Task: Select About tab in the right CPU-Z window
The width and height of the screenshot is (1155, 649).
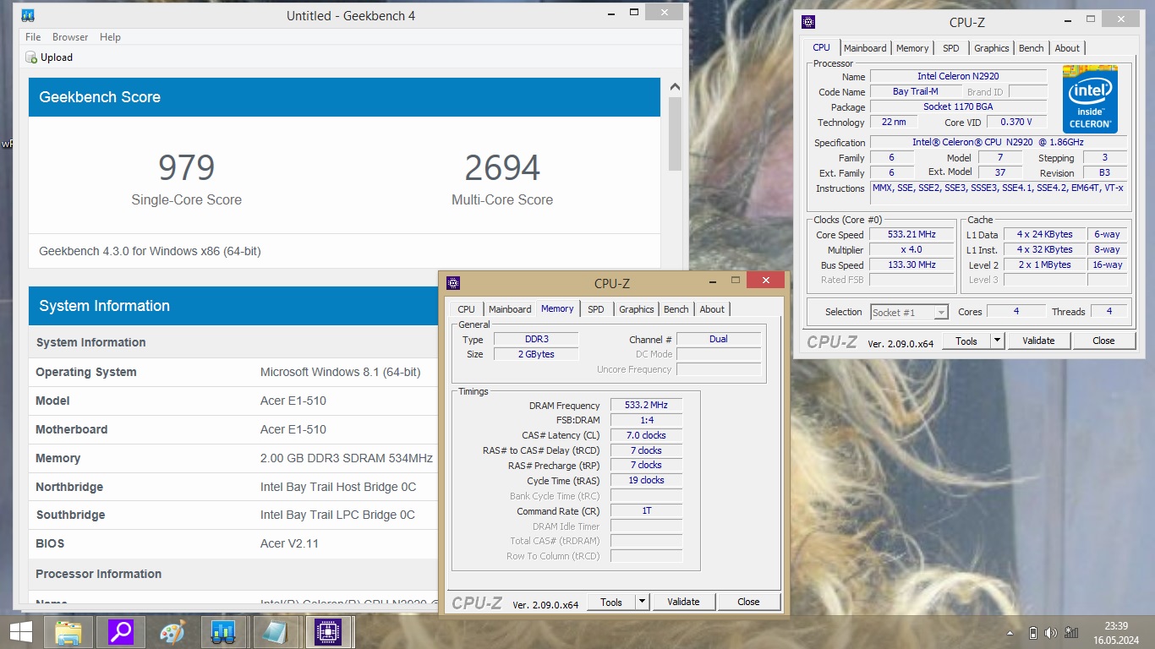Action: 1067,48
